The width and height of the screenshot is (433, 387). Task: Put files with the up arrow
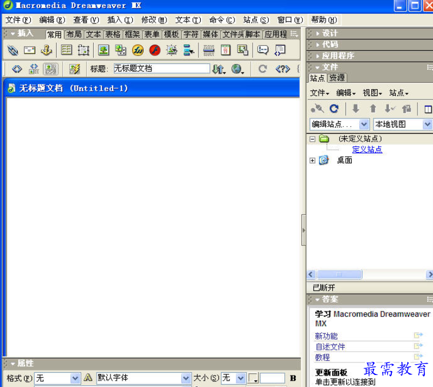[x=373, y=109]
